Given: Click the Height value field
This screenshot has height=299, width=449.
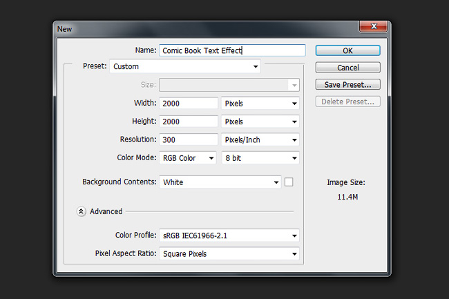Looking at the screenshot, I should tap(189, 122).
